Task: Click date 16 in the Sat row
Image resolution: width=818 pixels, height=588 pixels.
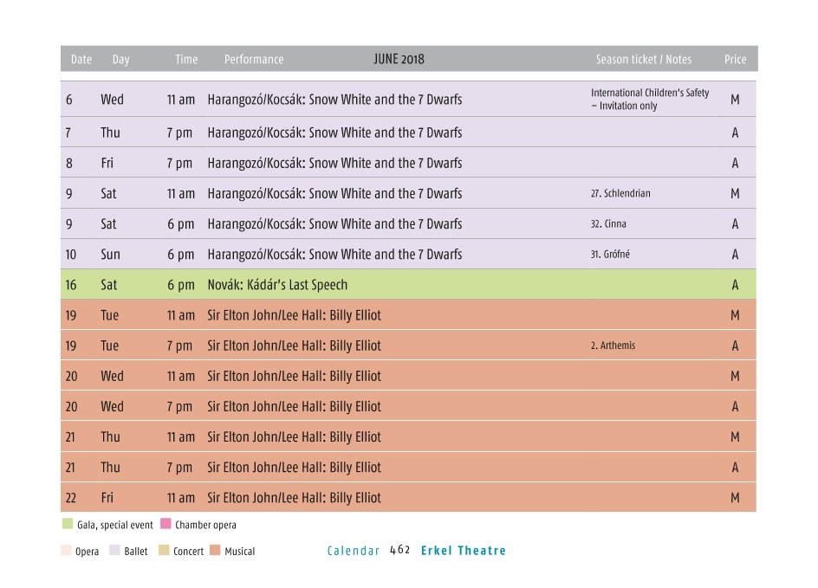Action: (x=71, y=285)
